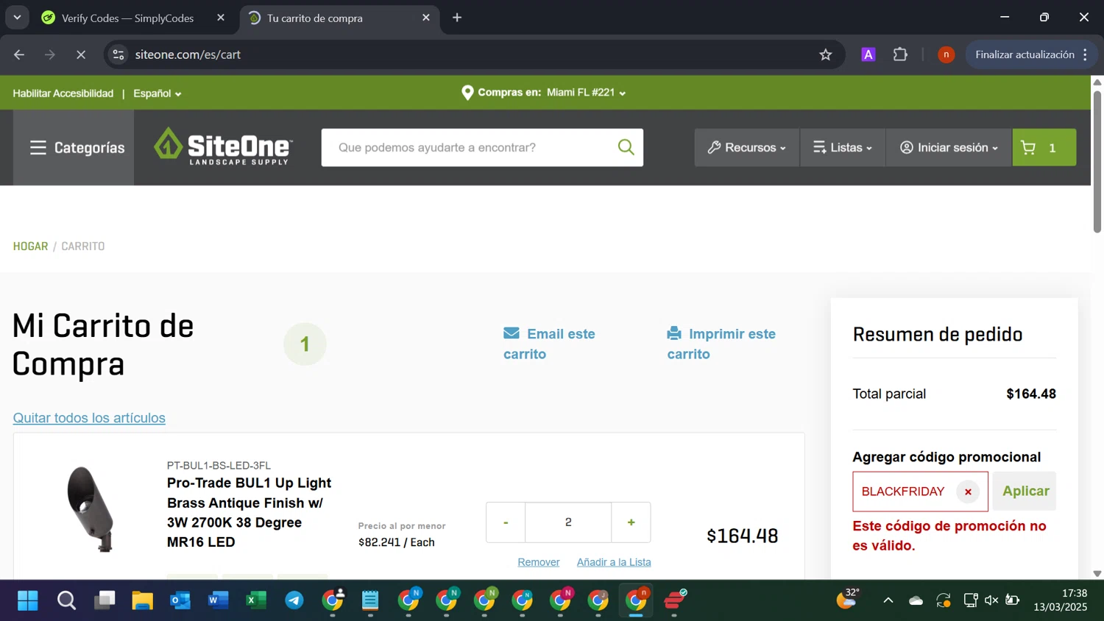
Task: Decrease quantity with minus button
Action: [x=506, y=522]
